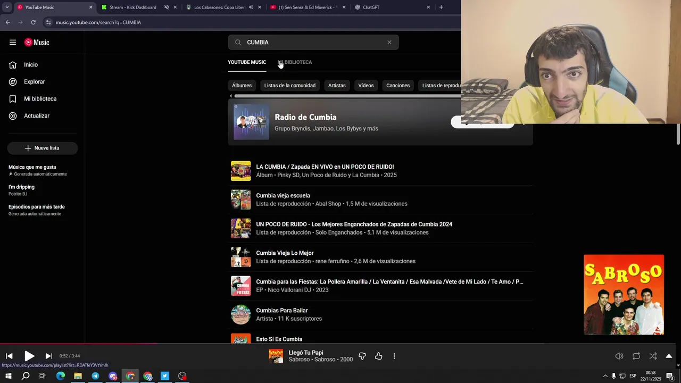Open the browser tab search dropdown arrow

coord(7,7)
